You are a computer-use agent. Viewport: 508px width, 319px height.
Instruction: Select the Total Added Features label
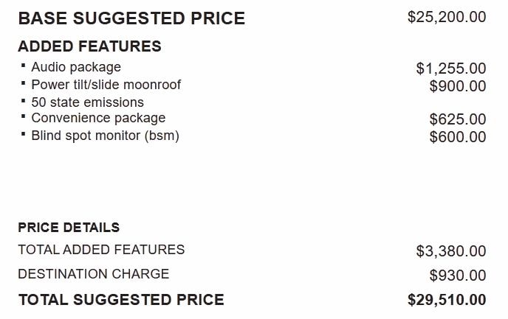[x=101, y=250]
